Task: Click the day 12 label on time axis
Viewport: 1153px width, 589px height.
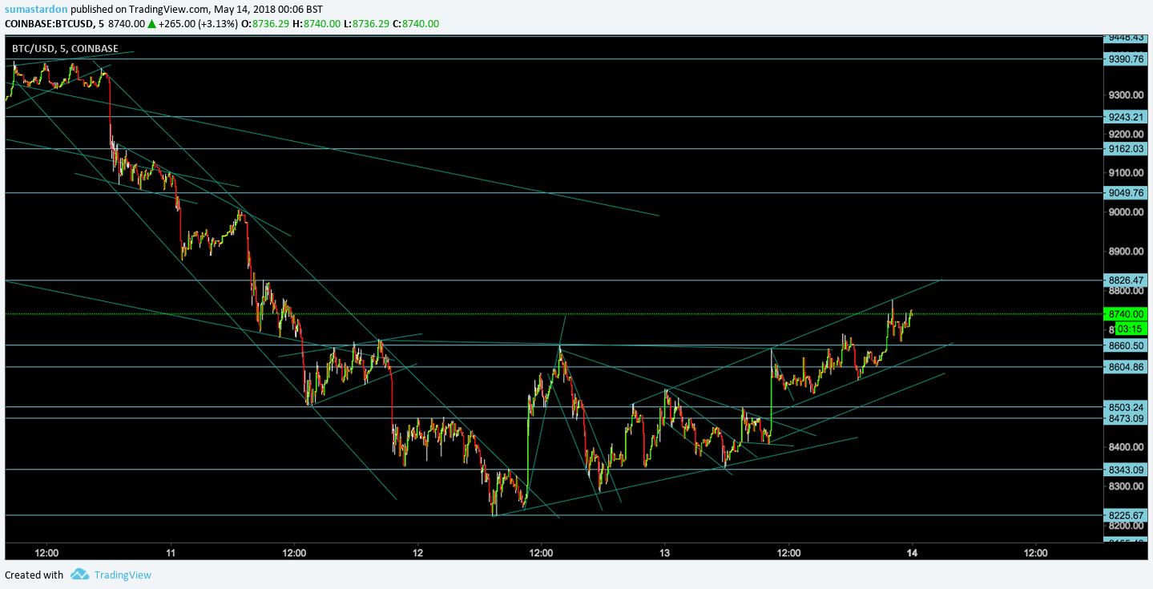Action: [x=417, y=552]
